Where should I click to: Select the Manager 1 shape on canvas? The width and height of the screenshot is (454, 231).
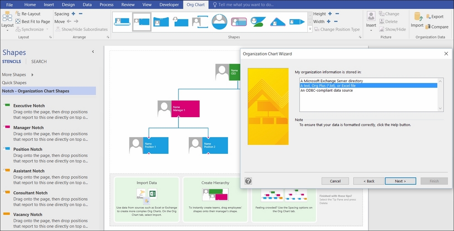178,109
